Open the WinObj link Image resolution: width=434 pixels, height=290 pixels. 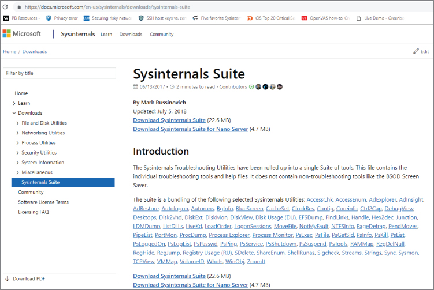click(x=235, y=262)
